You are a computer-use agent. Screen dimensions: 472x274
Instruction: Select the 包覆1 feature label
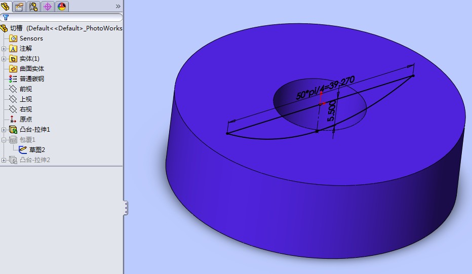pyautogui.click(x=27, y=140)
